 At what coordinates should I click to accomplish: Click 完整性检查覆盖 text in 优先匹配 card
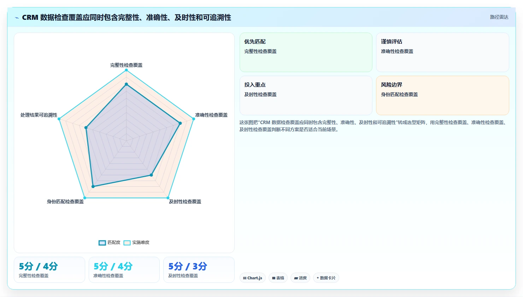260,51
